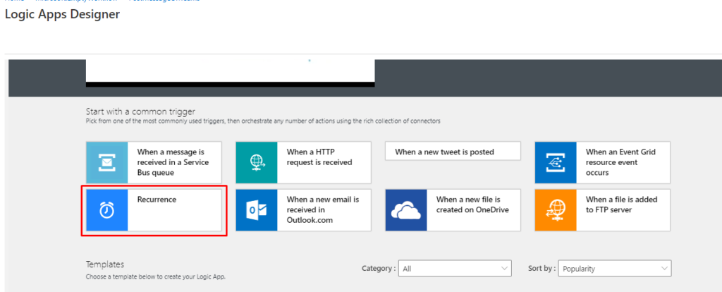This screenshot has width=722, height=292.
Task: Click the Sort by dropdown chevron arrow
Action: point(663,268)
